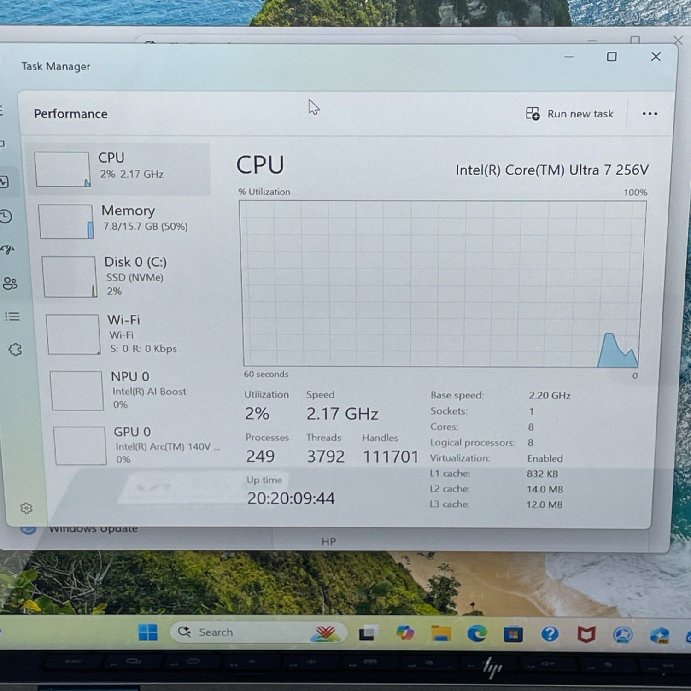This screenshot has width=691, height=691.
Task: Switch to the Users page icon
Action: [10, 283]
